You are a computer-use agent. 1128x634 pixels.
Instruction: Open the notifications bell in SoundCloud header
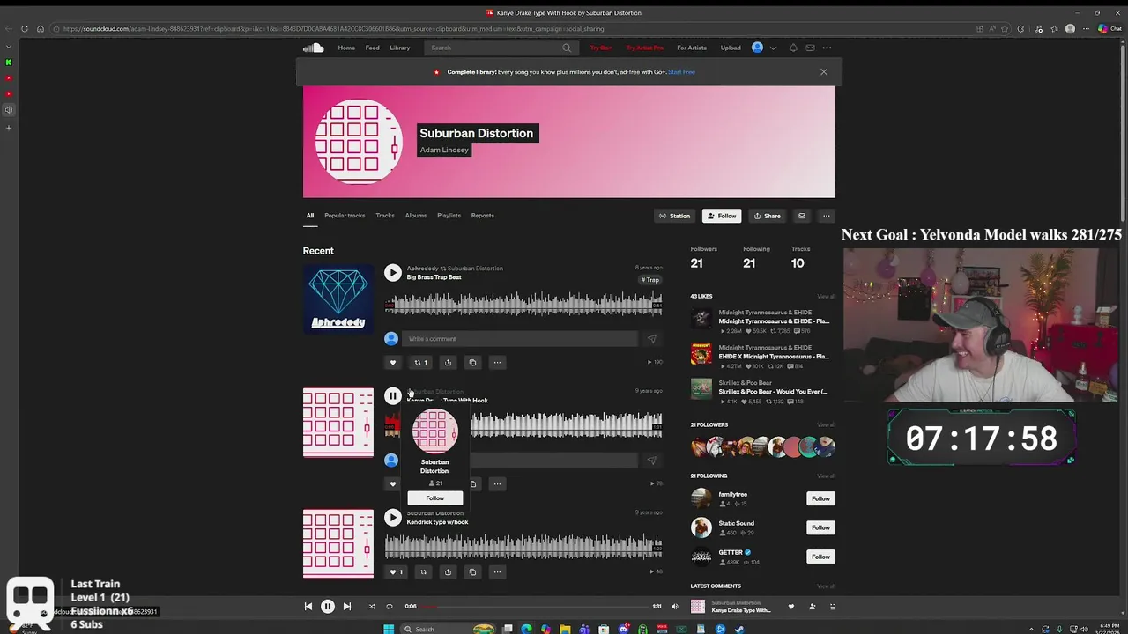click(x=793, y=48)
